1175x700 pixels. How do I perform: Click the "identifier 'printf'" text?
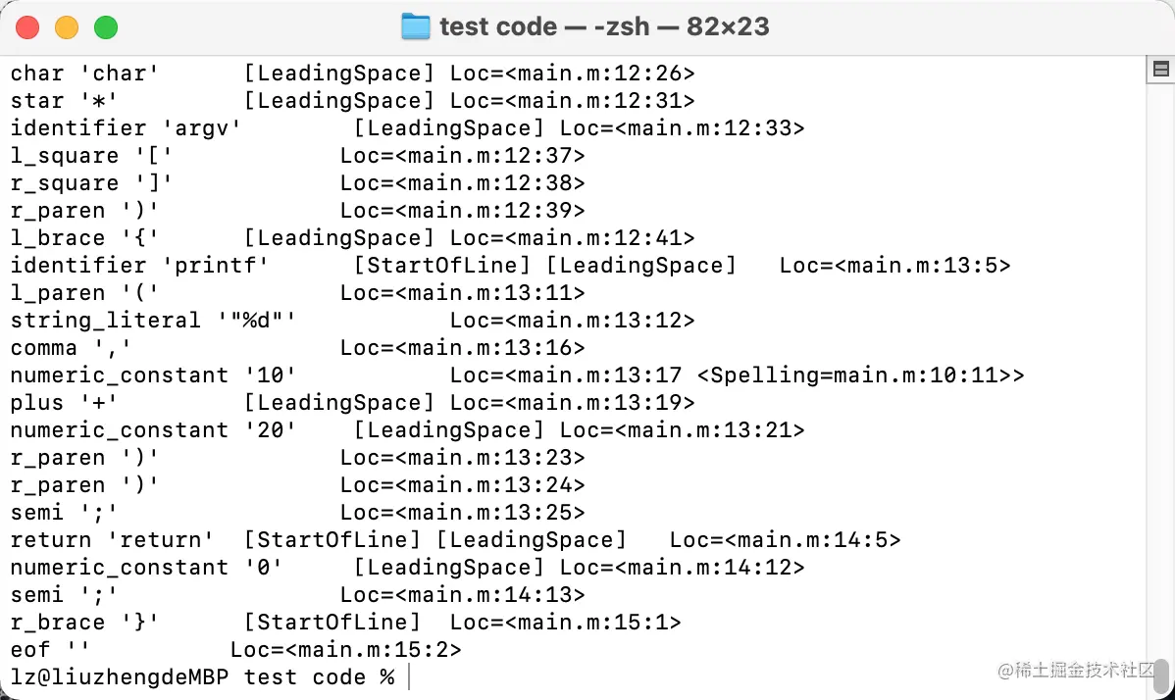click(138, 265)
